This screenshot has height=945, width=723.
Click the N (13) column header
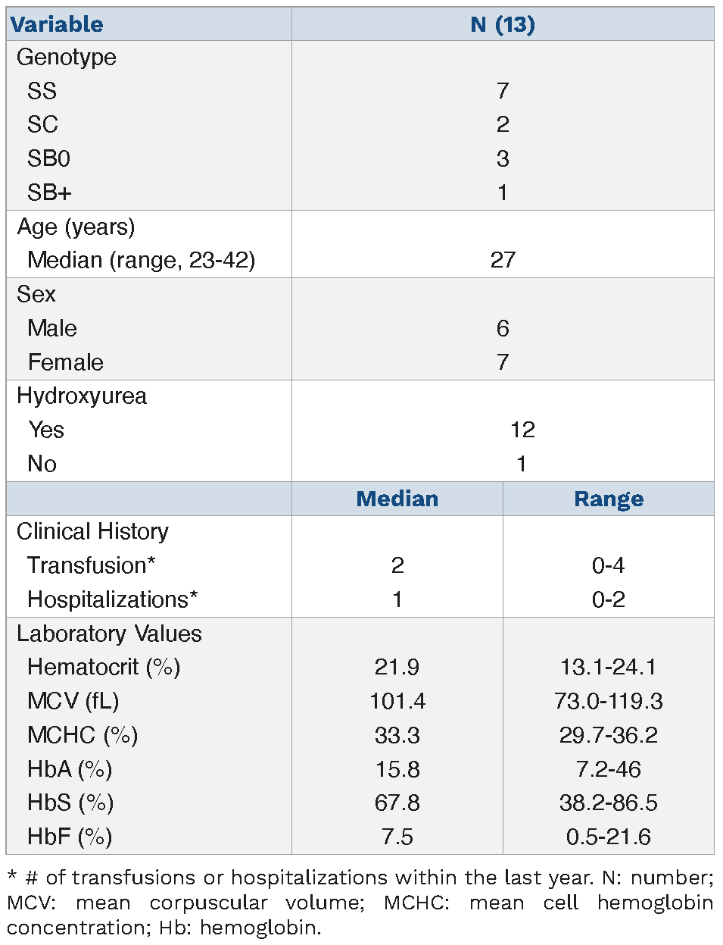click(503, 24)
